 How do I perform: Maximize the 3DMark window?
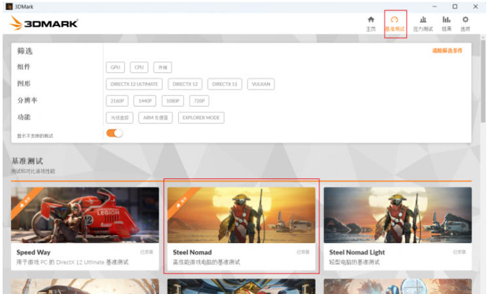[x=455, y=7]
